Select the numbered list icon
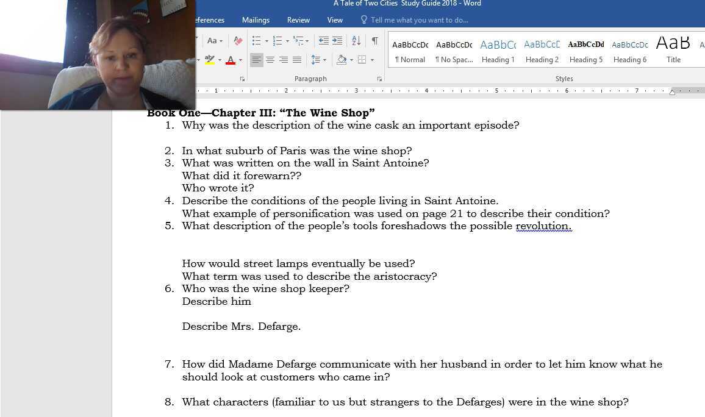The width and height of the screenshot is (705, 417). pyautogui.click(x=276, y=41)
